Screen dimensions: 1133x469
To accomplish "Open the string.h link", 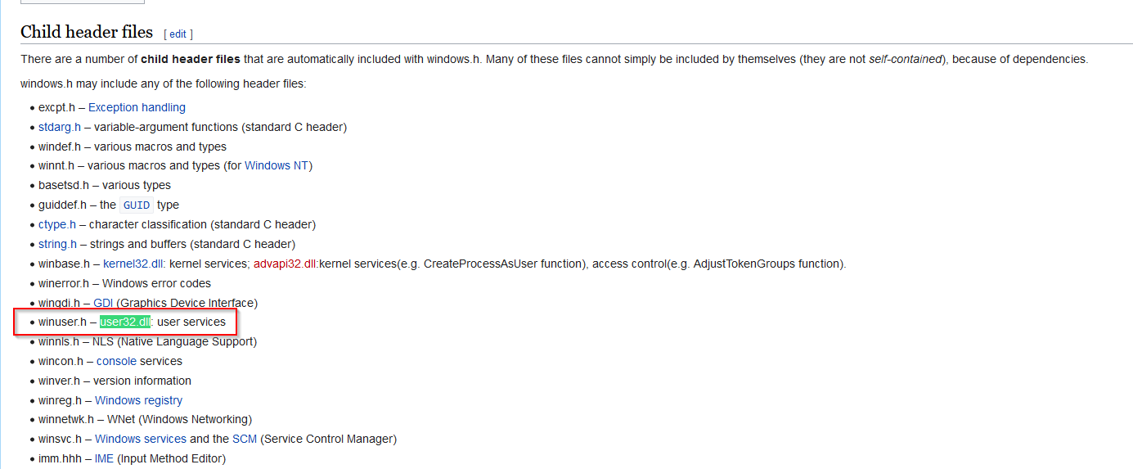I will (x=57, y=244).
